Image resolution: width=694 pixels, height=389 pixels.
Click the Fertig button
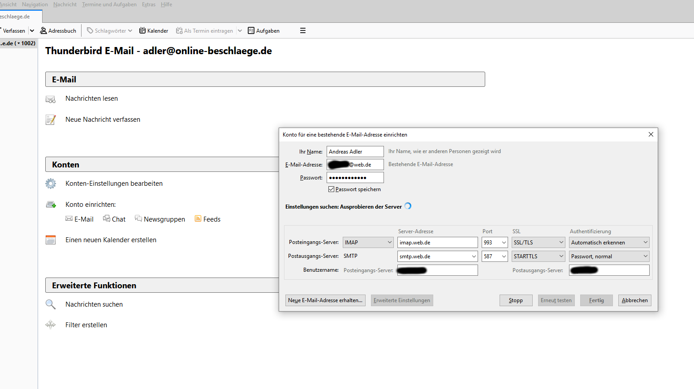pos(596,300)
